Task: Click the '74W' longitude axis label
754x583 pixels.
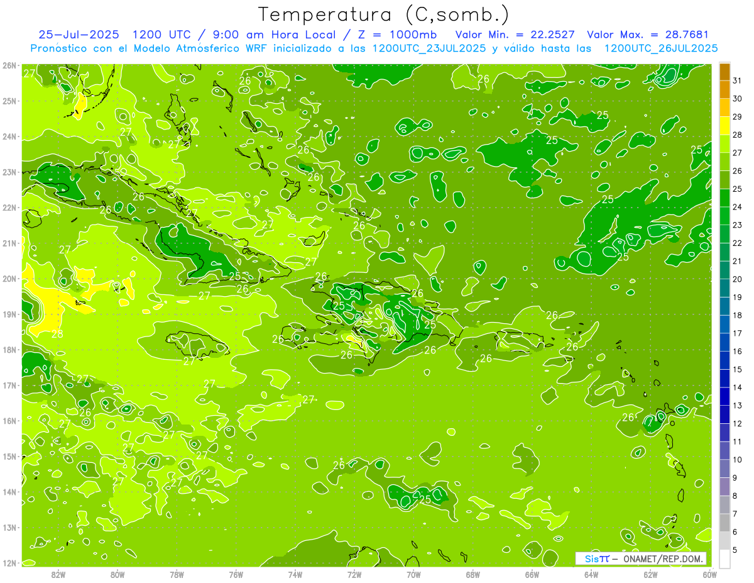Action: coord(295,574)
